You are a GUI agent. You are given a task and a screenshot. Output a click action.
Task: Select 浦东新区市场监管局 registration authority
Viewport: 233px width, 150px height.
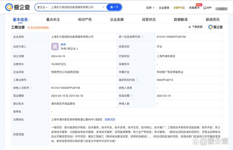[x=63, y=103]
